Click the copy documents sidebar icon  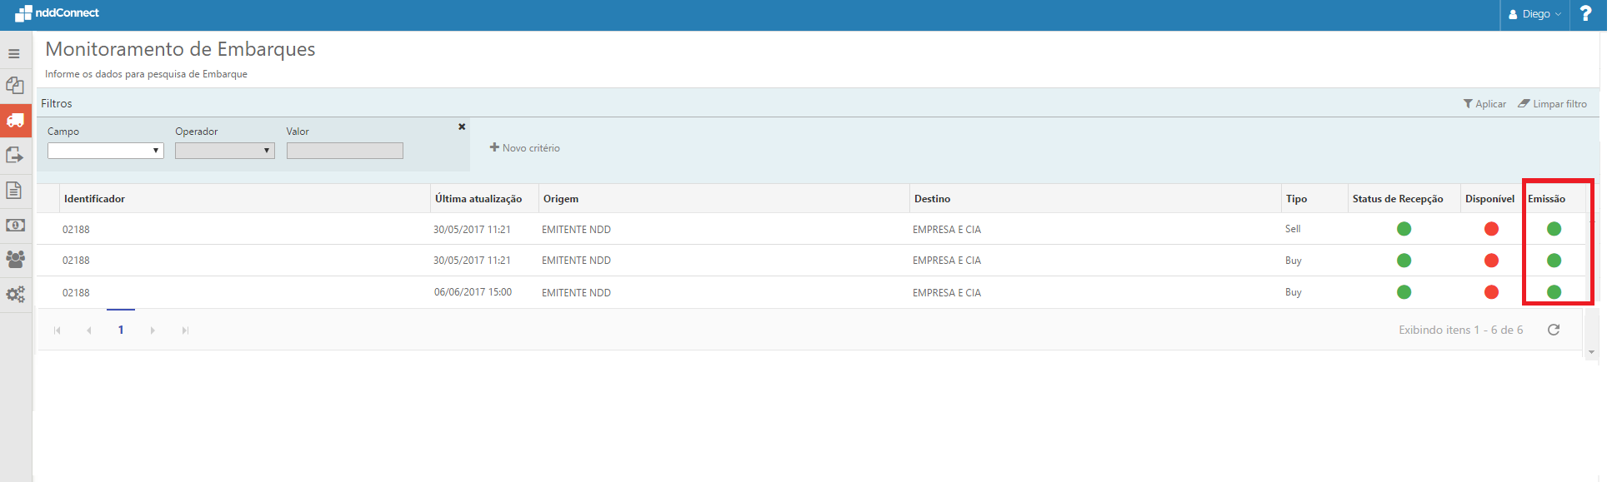click(15, 85)
